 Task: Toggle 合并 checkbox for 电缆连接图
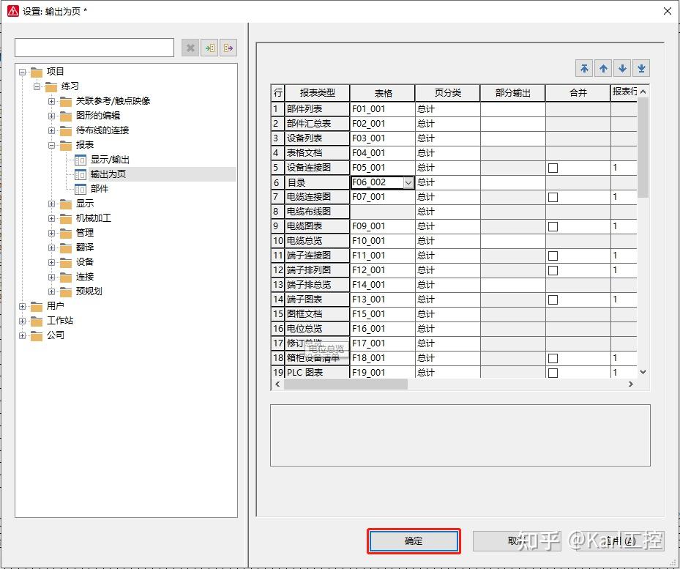553,198
